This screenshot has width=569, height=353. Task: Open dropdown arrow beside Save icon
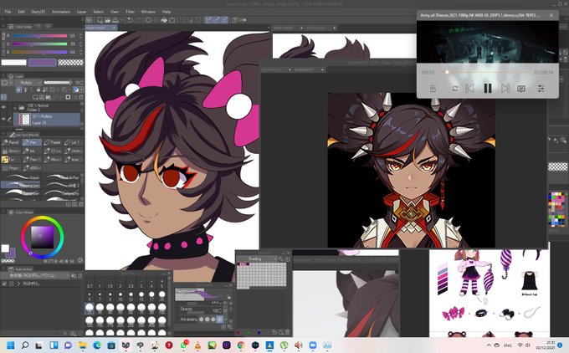point(120,20)
